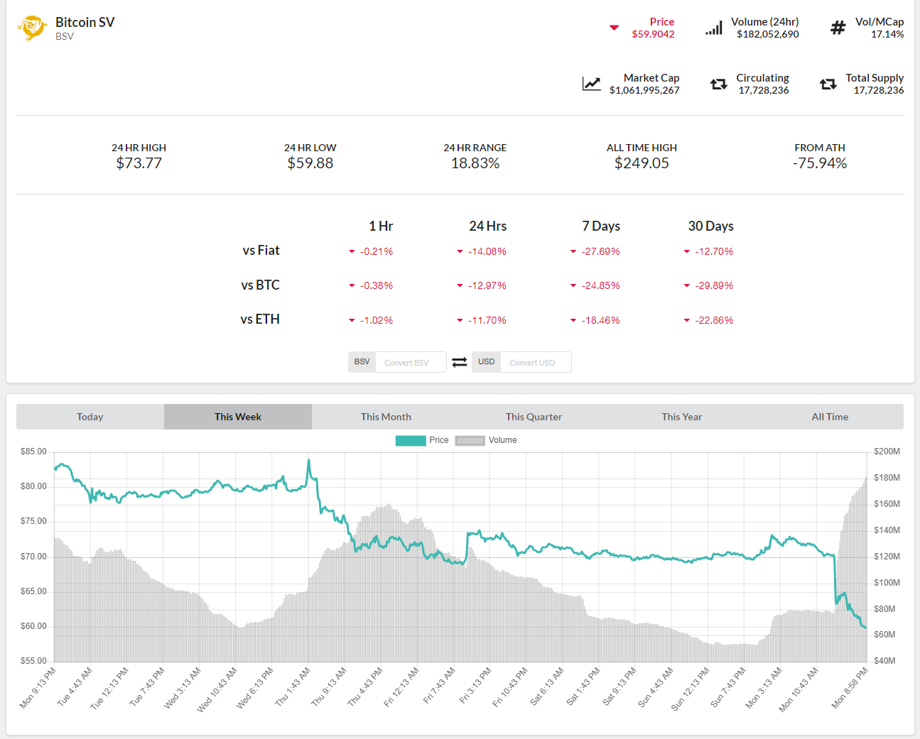Click market cap value $1,061,995,267
Image resolution: width=920 pixels, height=739 pixels.
point(644,90)
